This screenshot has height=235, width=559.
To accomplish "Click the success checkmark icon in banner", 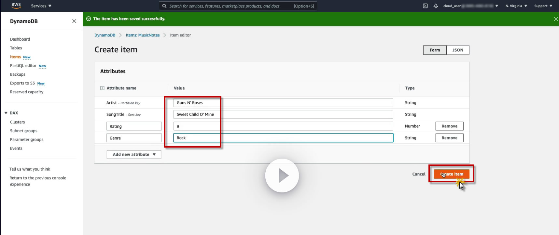I will 89,19.
